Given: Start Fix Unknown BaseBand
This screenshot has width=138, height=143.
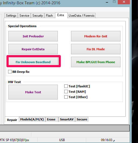Looking at the screenshot, I should 33,62.
